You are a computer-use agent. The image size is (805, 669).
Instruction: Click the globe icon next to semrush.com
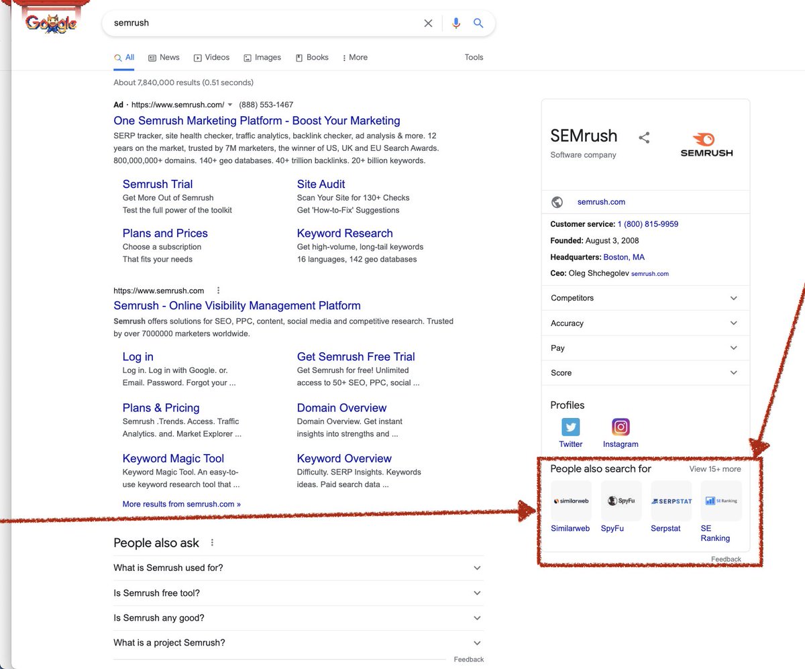click(557, 202)
